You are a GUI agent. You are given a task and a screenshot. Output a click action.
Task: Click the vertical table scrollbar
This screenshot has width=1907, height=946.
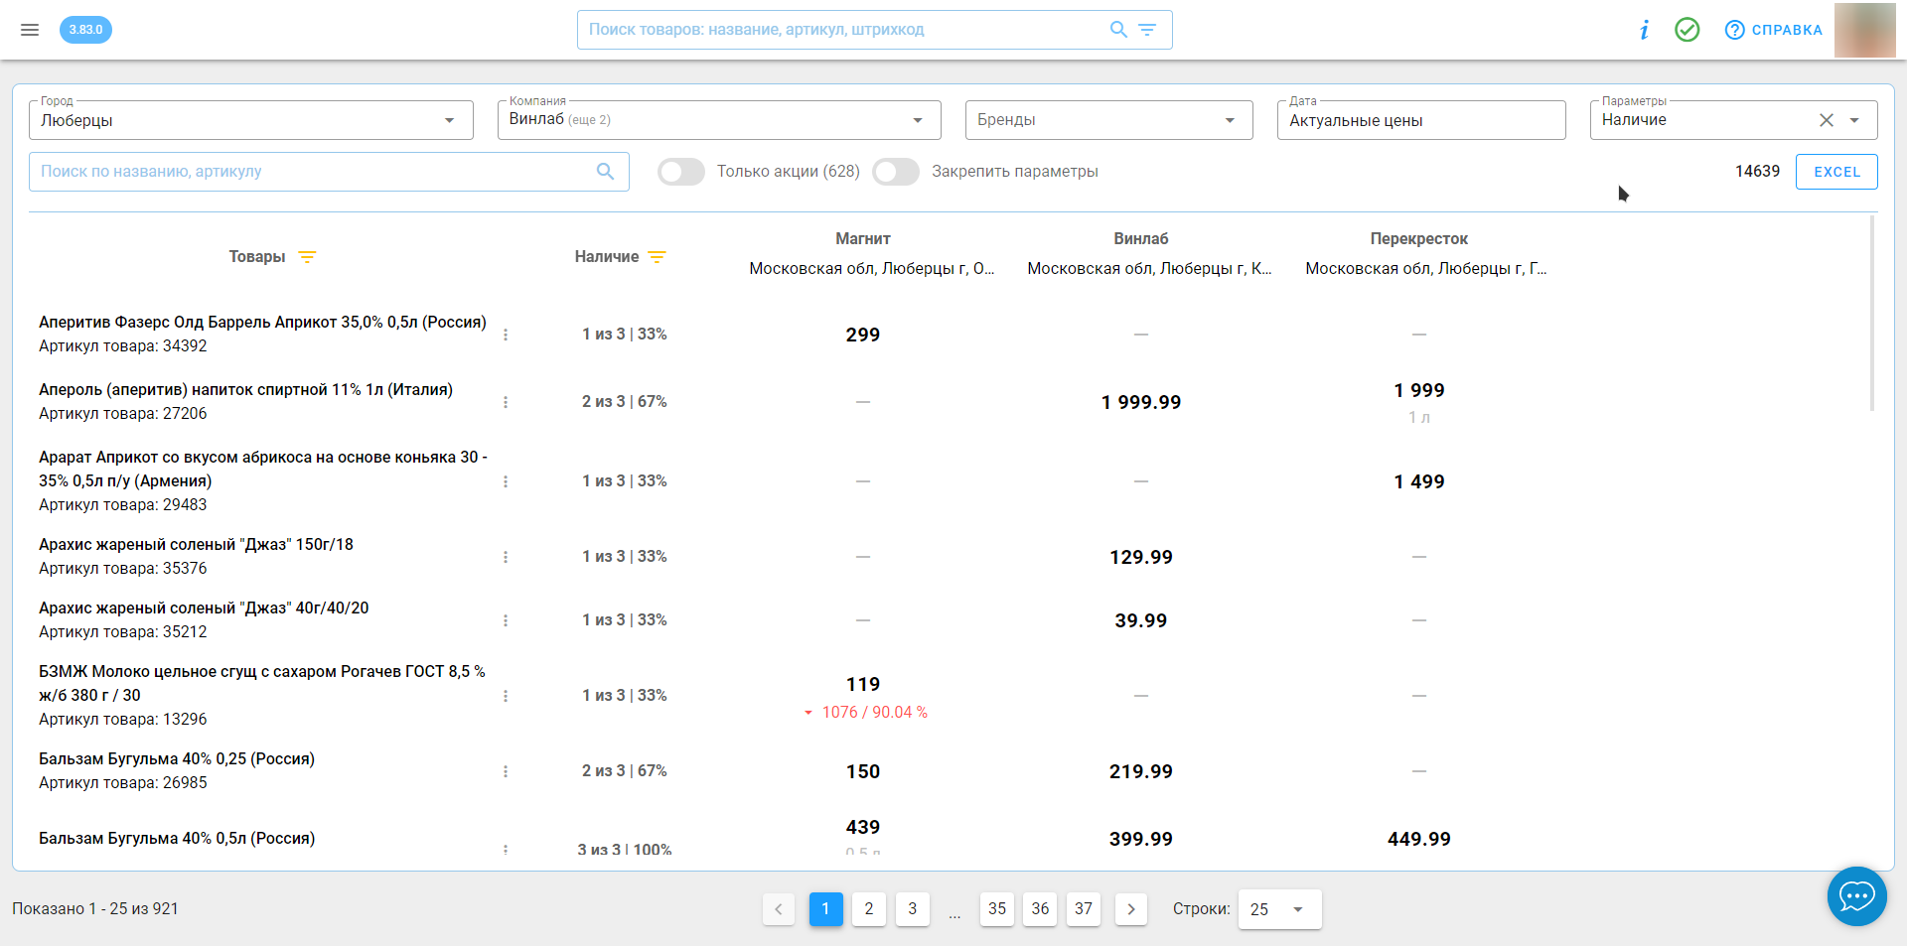tap(1872, 313)
